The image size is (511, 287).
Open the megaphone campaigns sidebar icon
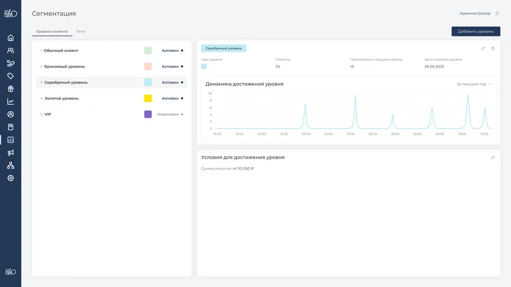tap(10, 153)
